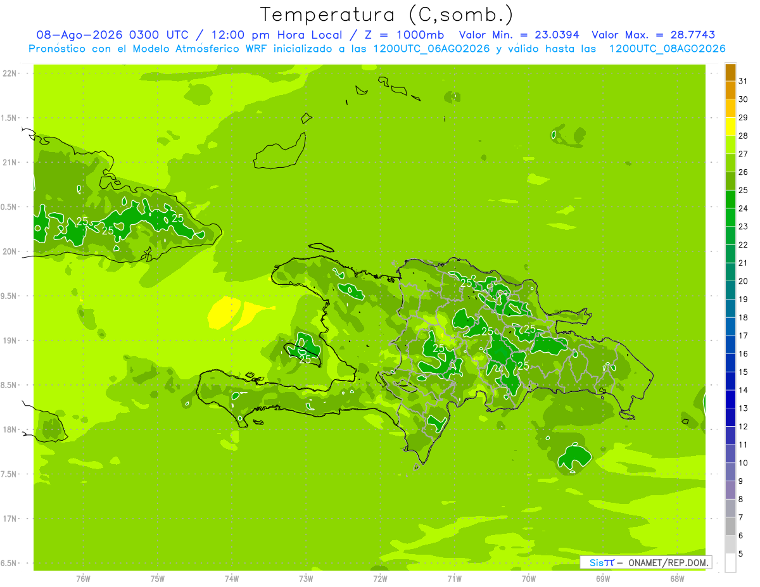Click the "8.5N" latitude label

(9, 385)
